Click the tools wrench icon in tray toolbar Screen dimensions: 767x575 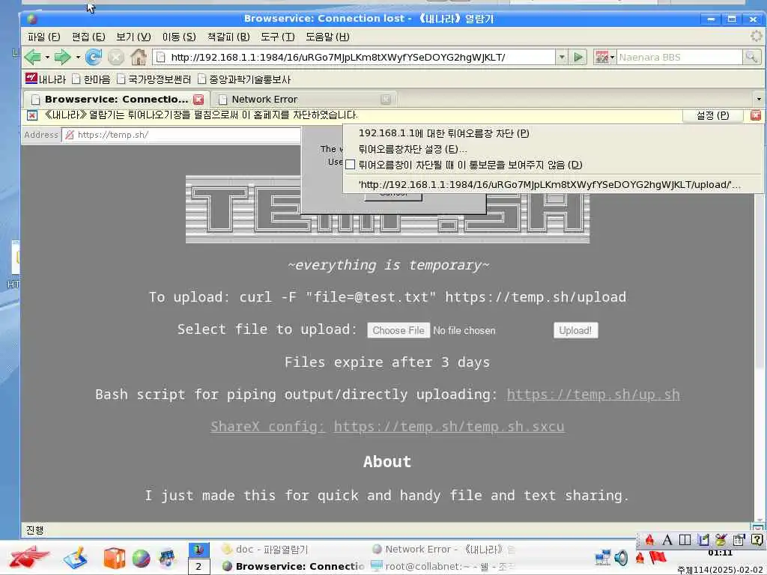[x=721, y=540]
